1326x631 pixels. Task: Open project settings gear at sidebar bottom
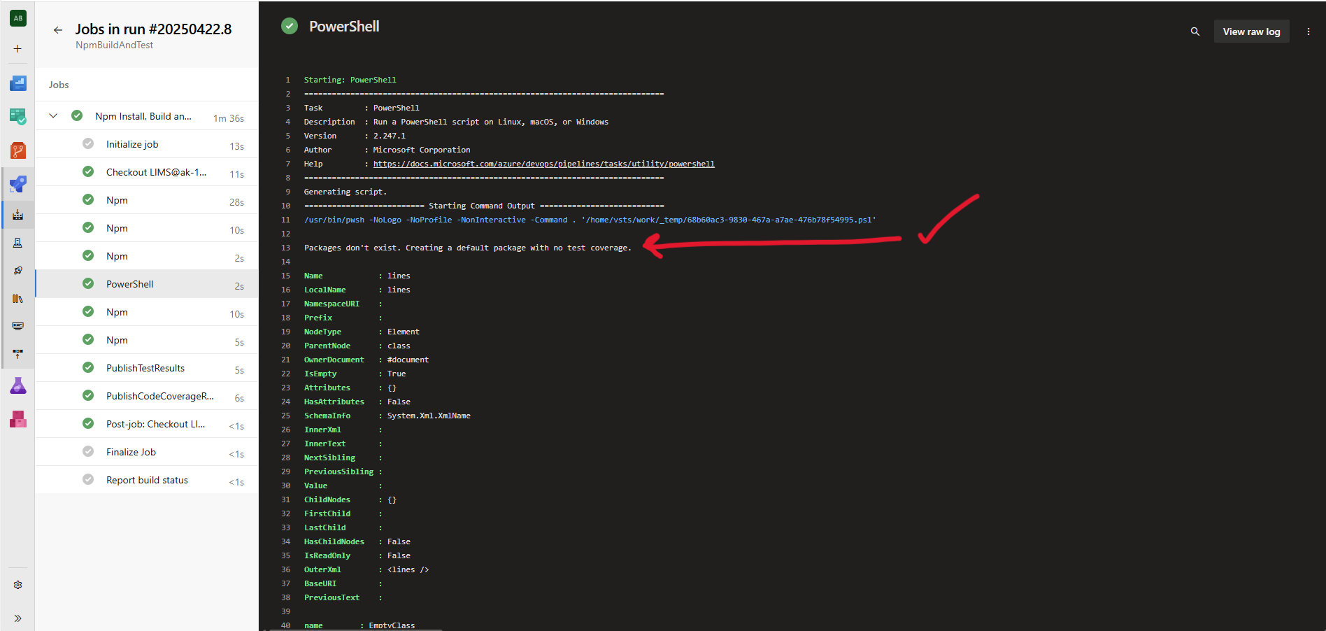point(17,585)
